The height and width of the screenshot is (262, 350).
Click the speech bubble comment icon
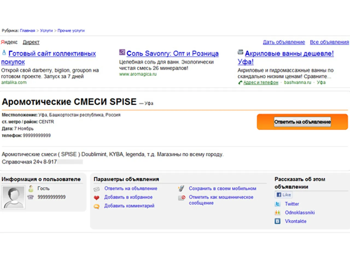click(97, 206)
